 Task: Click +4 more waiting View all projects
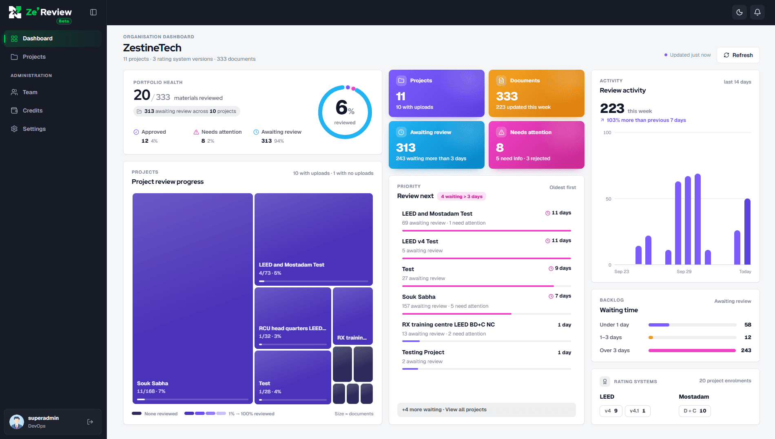click(x=486, y=410)
